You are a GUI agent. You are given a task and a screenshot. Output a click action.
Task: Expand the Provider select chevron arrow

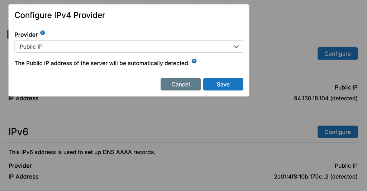tap(236, 47)
